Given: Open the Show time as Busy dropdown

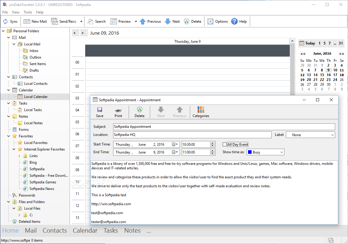Looking at the screenshot, I should [x=265, y=152].
